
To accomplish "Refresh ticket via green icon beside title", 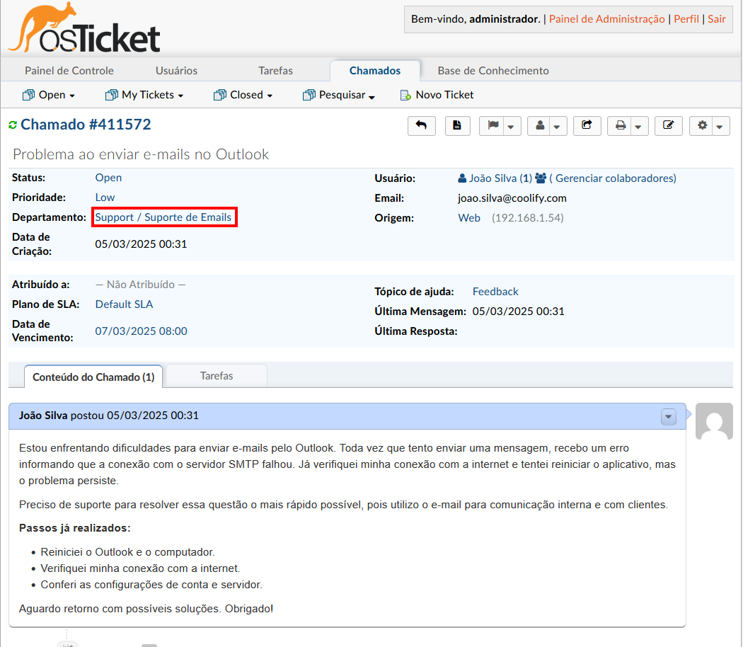I will (12, 125).
